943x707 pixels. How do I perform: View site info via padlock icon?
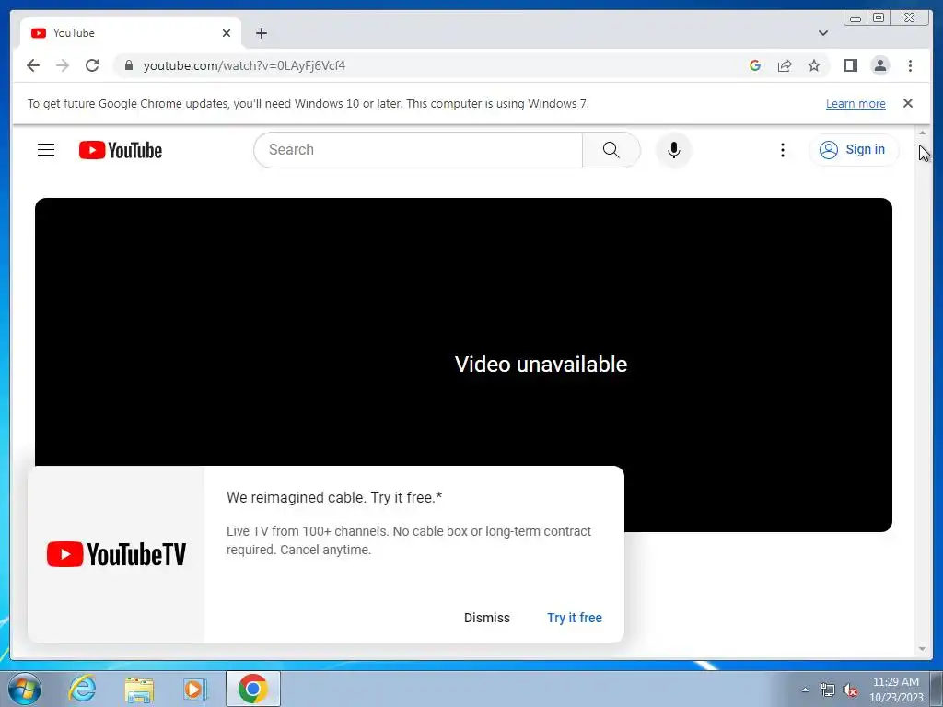pos(129,65)
